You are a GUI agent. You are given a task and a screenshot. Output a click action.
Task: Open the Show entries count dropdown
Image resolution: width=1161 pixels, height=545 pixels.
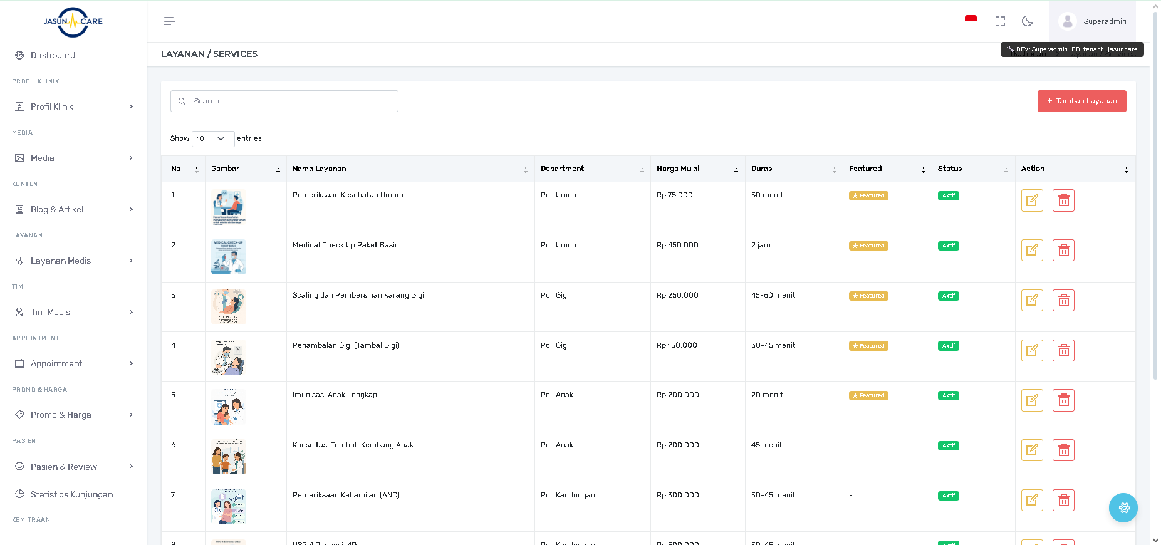pyautogui.click(x=212, y=138)
